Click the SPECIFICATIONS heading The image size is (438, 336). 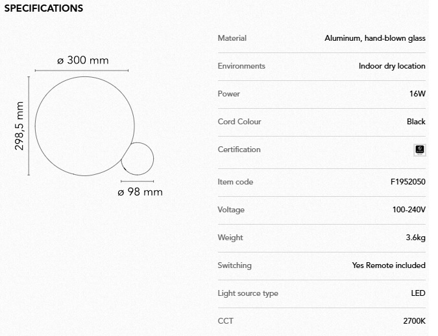43,8
